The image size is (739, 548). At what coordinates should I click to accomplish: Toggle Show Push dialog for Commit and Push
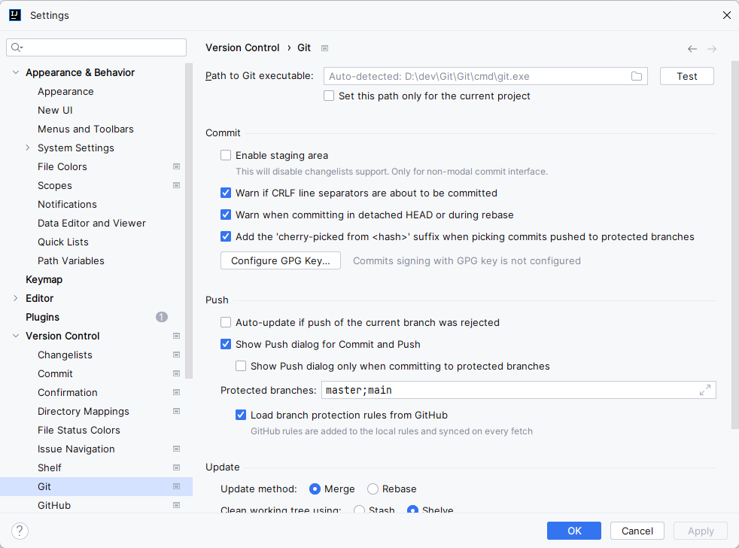tap(226, 344)
